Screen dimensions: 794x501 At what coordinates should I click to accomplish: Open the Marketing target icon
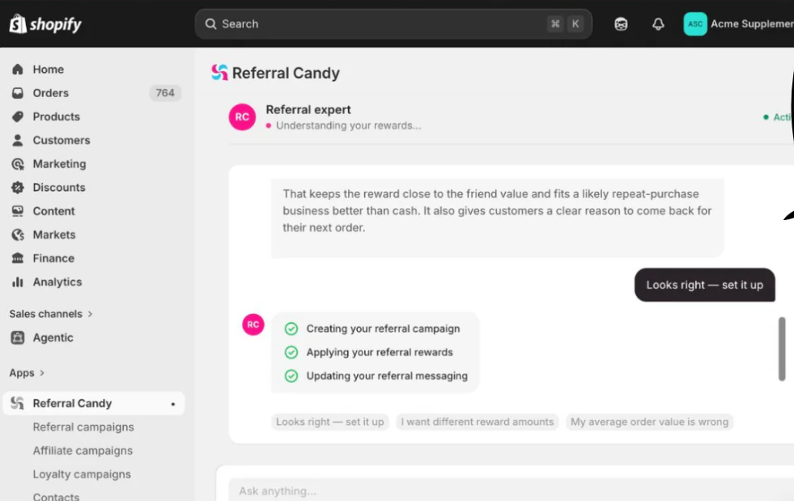coord(18,163)
